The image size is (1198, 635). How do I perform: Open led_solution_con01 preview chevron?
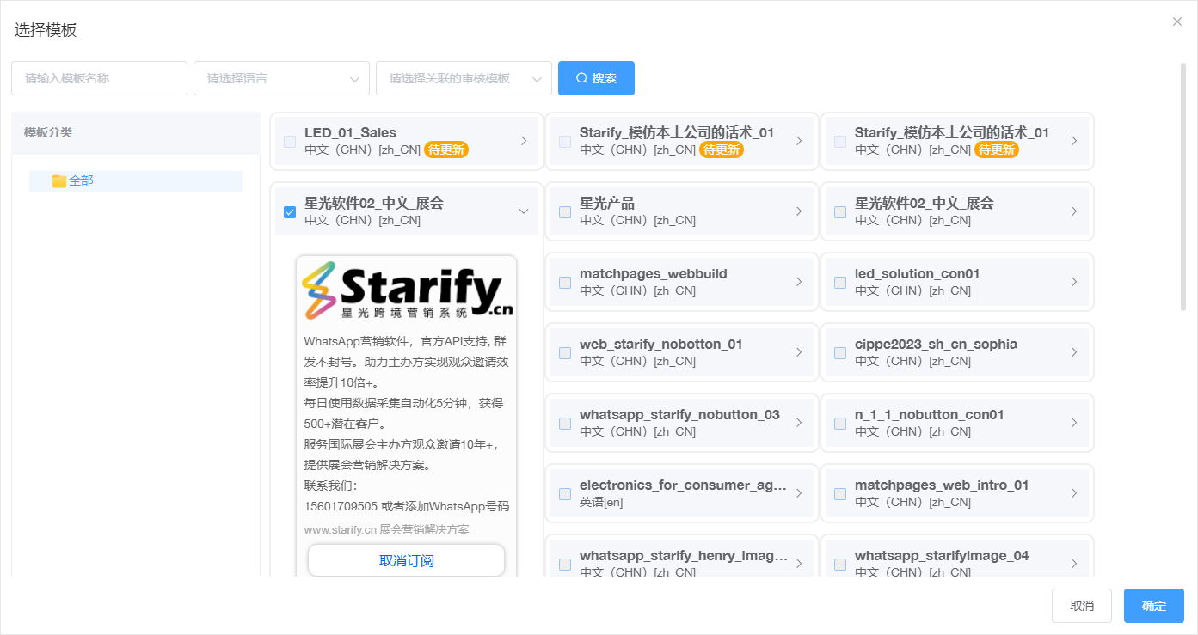coord(1074,282)
